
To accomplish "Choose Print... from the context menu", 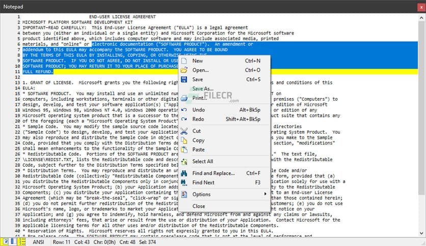I will point(224,98).
